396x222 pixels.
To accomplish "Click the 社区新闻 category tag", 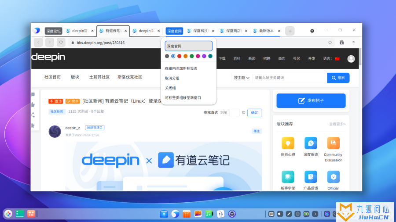I will 57,111.
